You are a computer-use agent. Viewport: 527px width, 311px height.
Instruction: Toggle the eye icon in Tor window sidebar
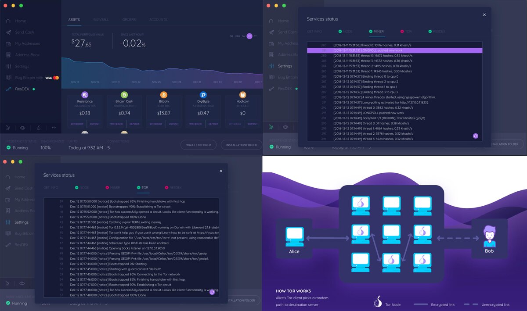[22, 283]
